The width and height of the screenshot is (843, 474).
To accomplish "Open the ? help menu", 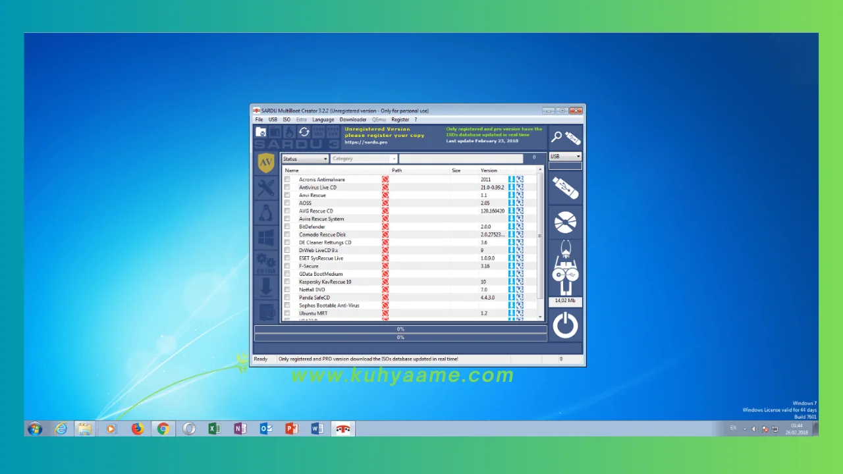I will (416, 120).
